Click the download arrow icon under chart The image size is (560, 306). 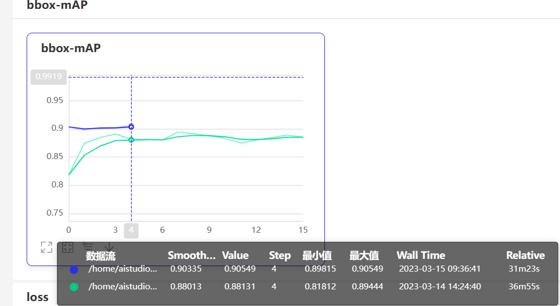[109, 246]
